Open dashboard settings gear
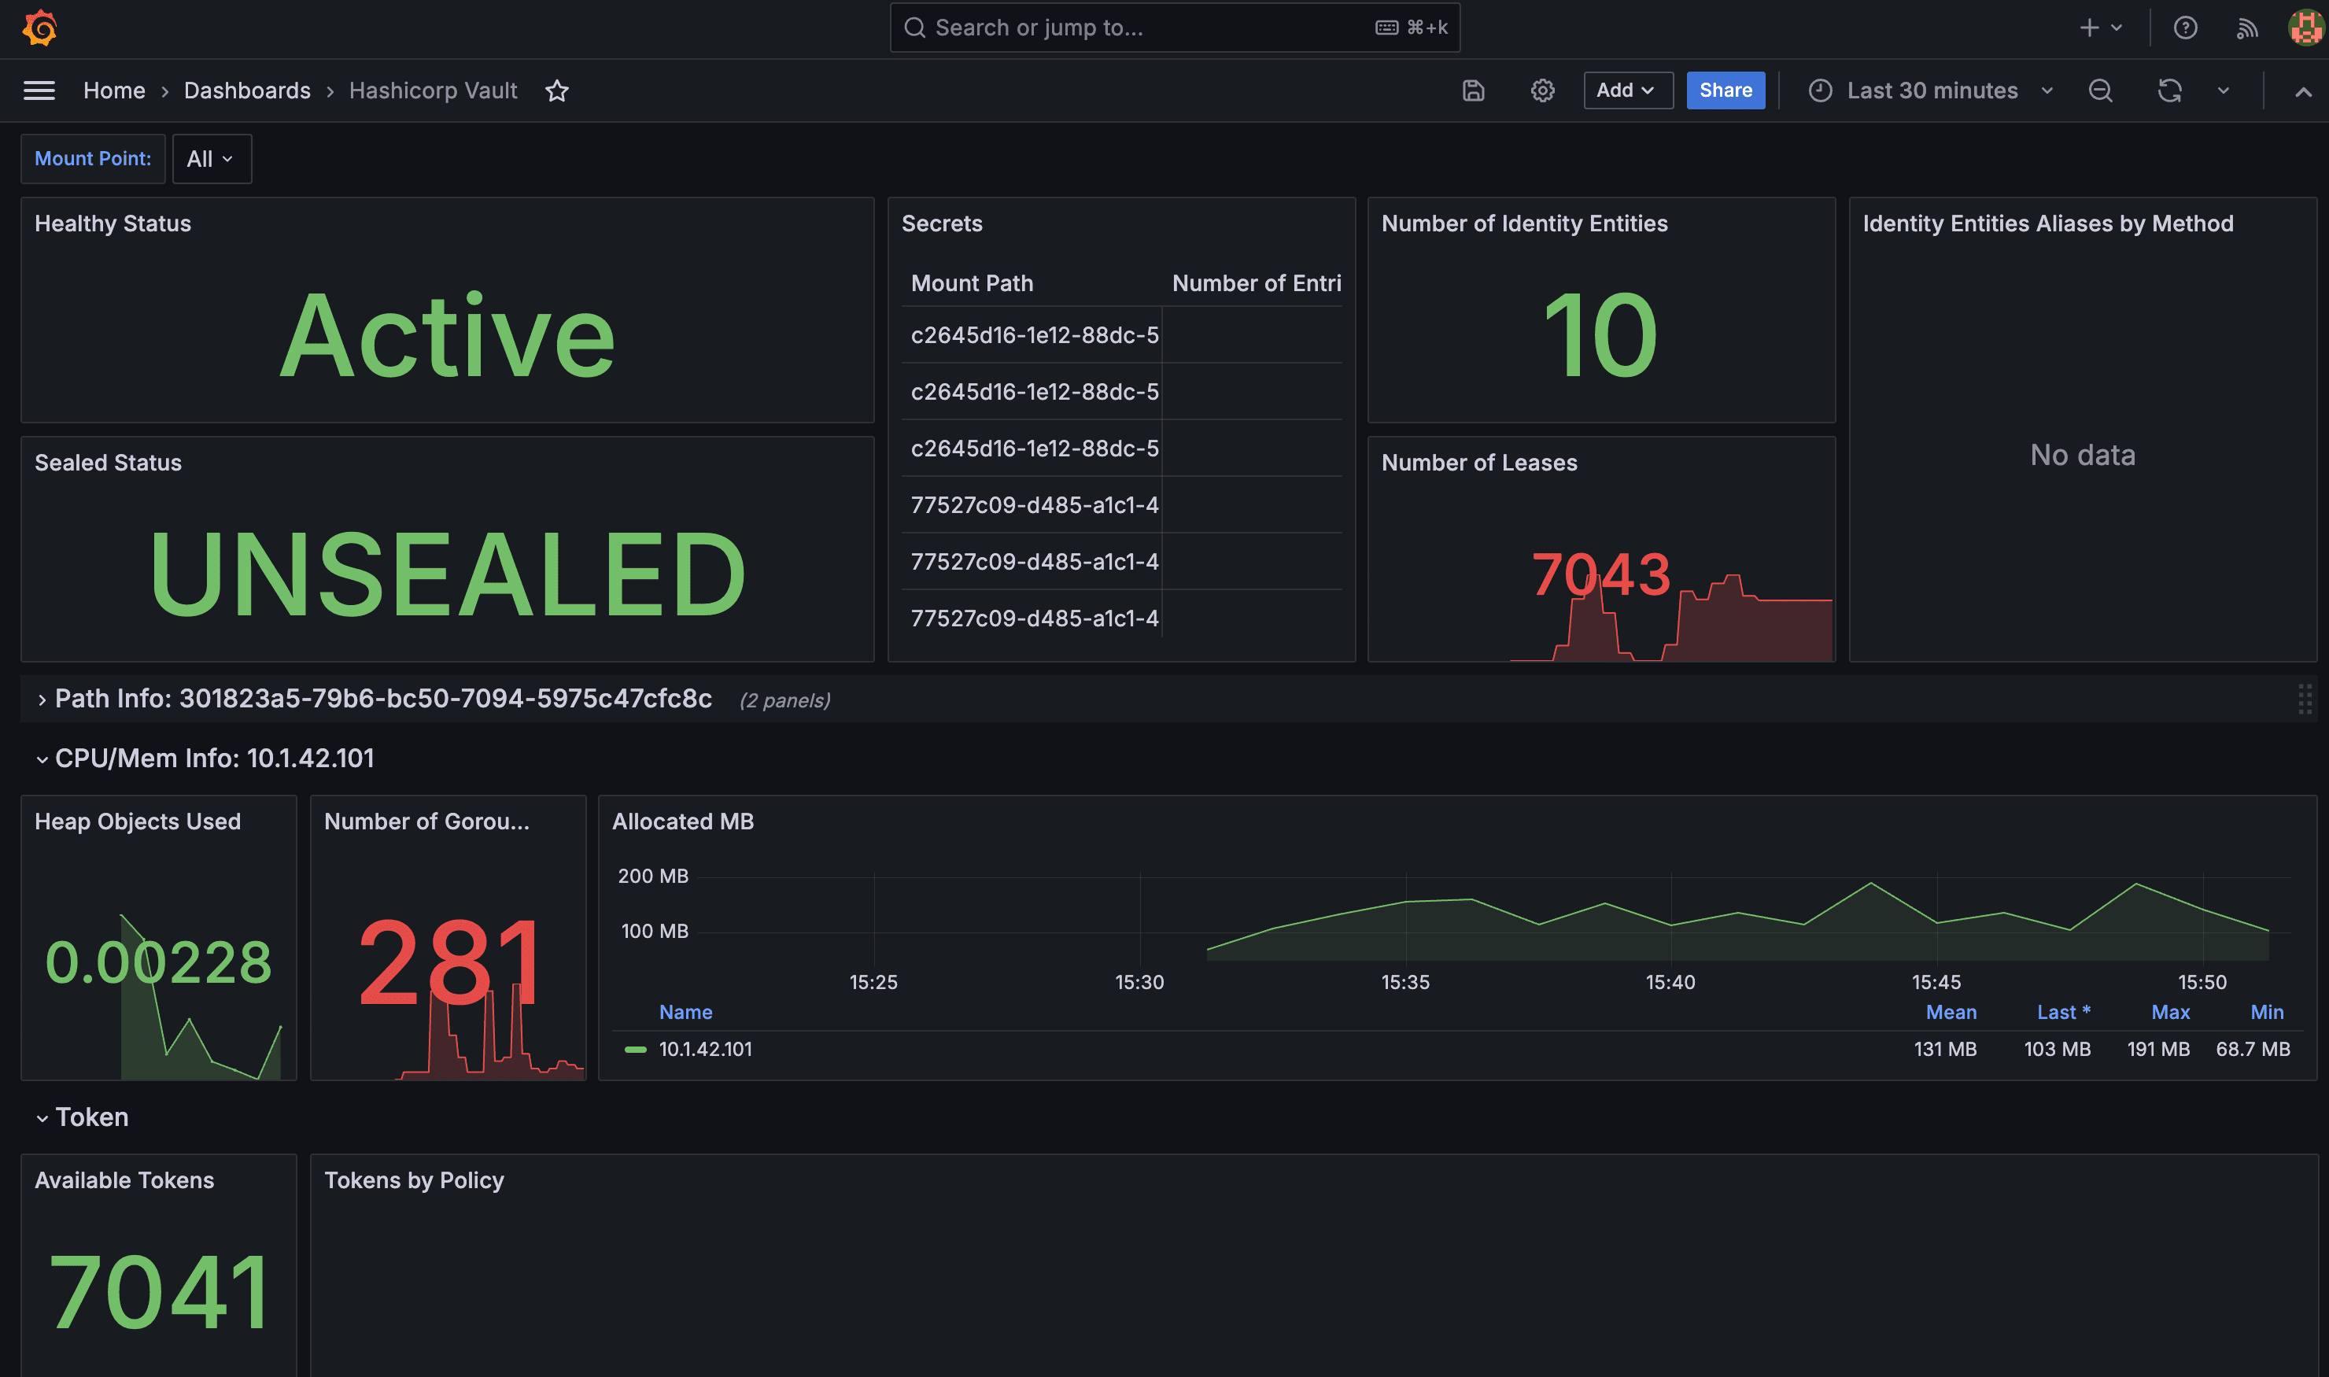The width and height of the screenshot is (2329, 1377). click(1542, 90)
